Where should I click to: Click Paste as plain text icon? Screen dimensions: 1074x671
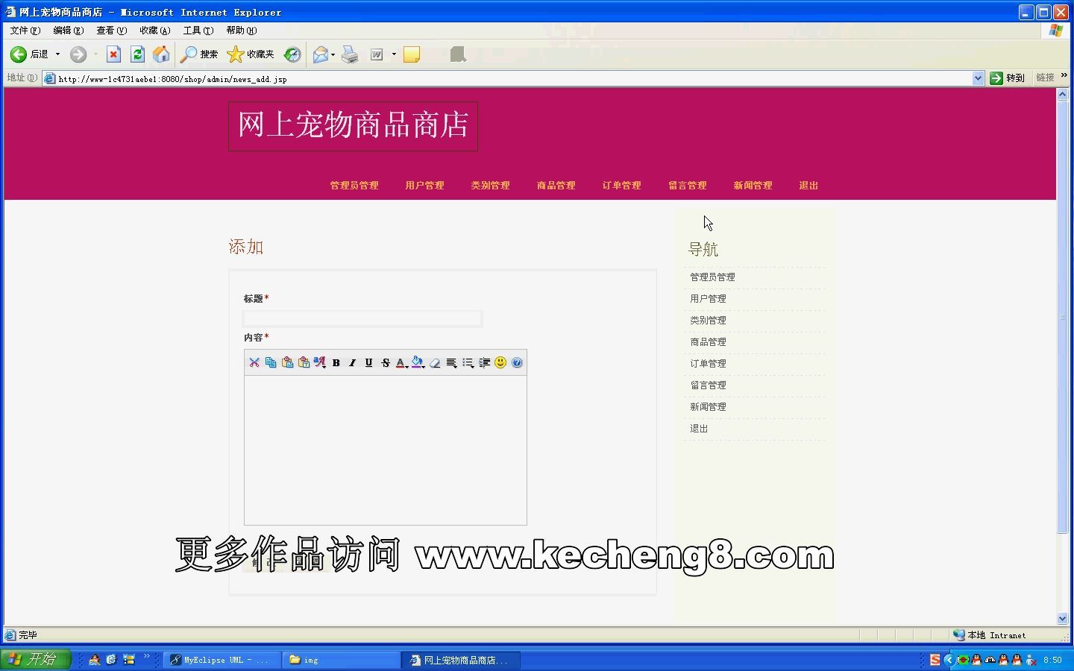point(304,362)
